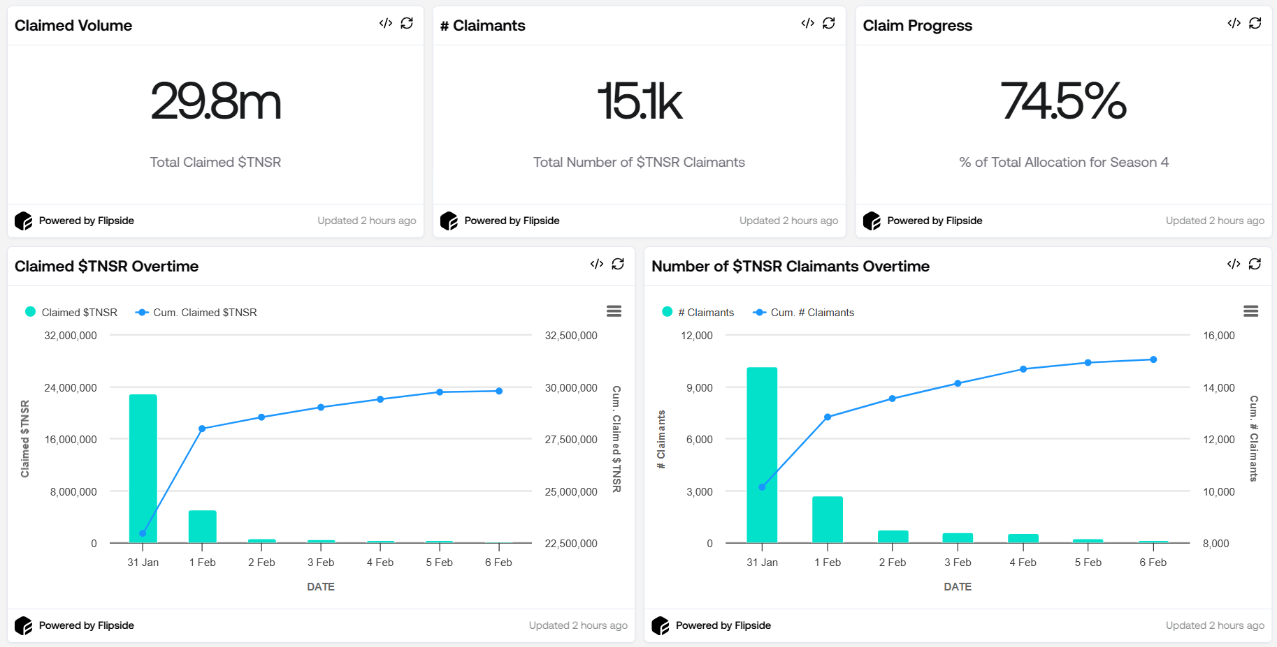Toggle Cum. Claimed $TNSR line series
Image resolution: width=1277 pixels, height=647 pixels.
pyautogui.click(x=196, y=313)
